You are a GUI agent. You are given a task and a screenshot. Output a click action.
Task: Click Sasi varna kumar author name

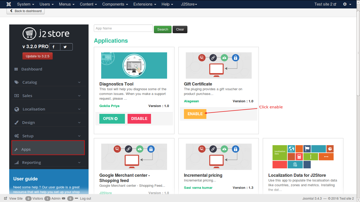click(198, 188)
